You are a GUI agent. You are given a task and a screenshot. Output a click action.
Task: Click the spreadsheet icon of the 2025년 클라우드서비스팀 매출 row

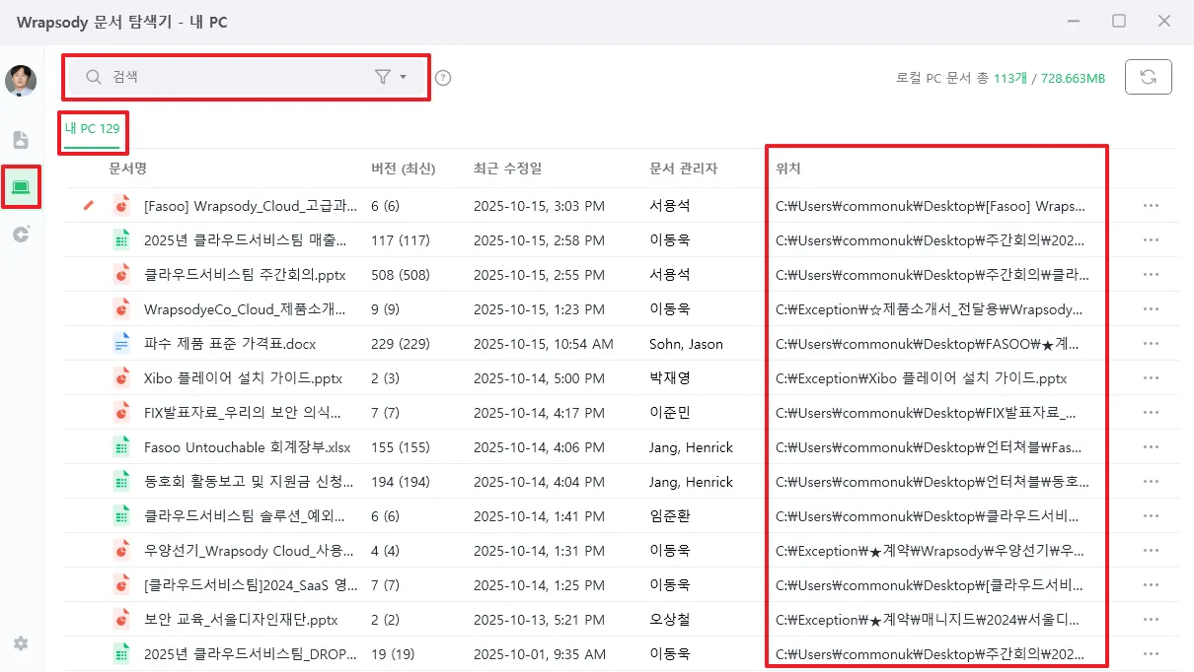[x=121, y=240]
